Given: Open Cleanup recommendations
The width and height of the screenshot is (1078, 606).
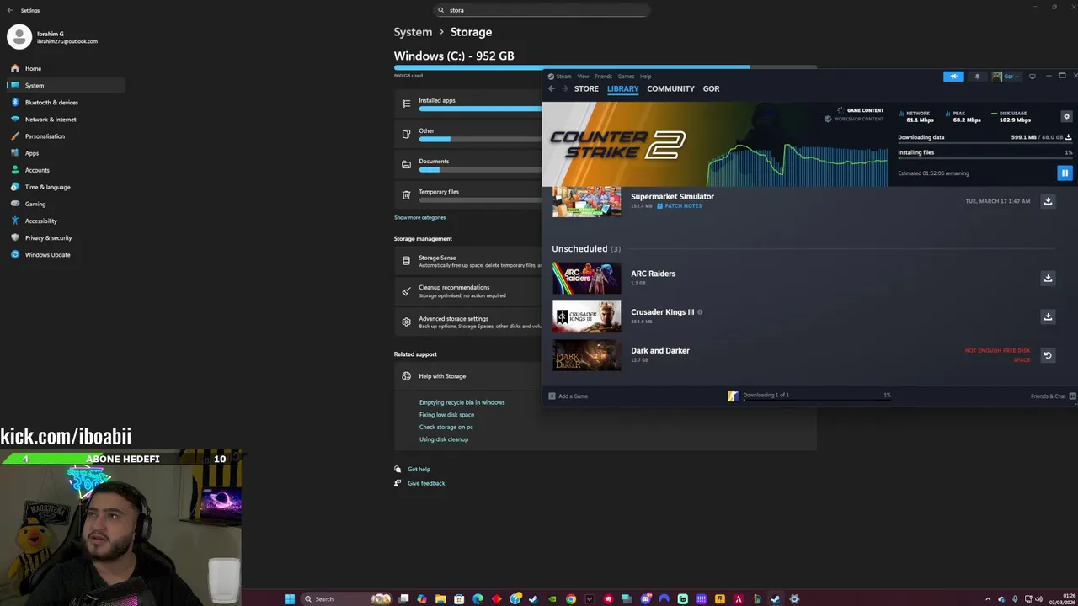Looking at the screenshot, I should coord(468,291).
